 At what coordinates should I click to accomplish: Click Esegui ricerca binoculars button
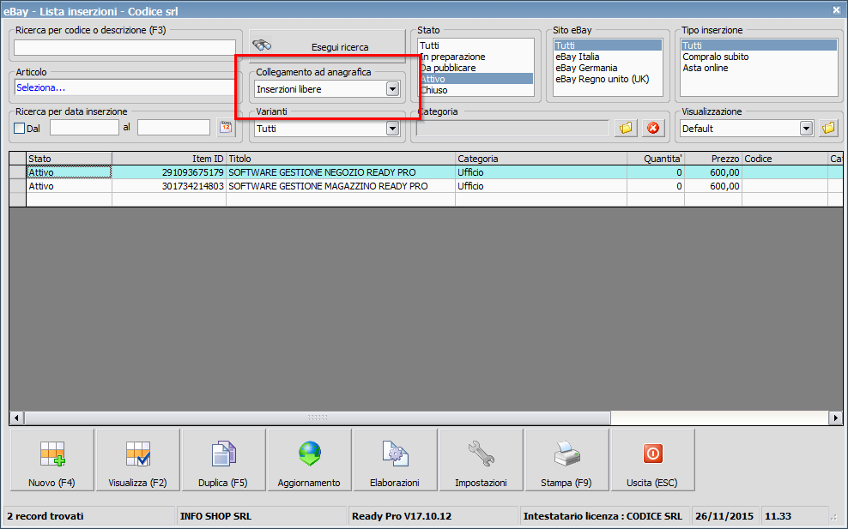327,46
